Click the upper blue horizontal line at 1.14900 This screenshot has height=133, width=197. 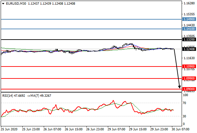pyautogui.click(x=91, y=19)
